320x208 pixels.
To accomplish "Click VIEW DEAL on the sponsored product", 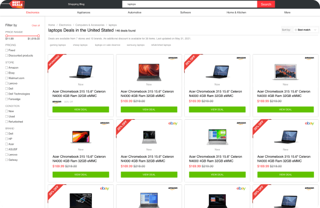I will 80,109.
